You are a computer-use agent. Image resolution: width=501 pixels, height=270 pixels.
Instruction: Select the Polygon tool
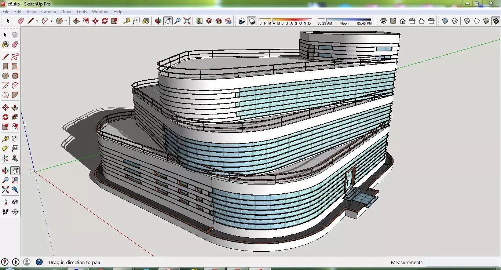pyautogui.click(x=15, y=76)
